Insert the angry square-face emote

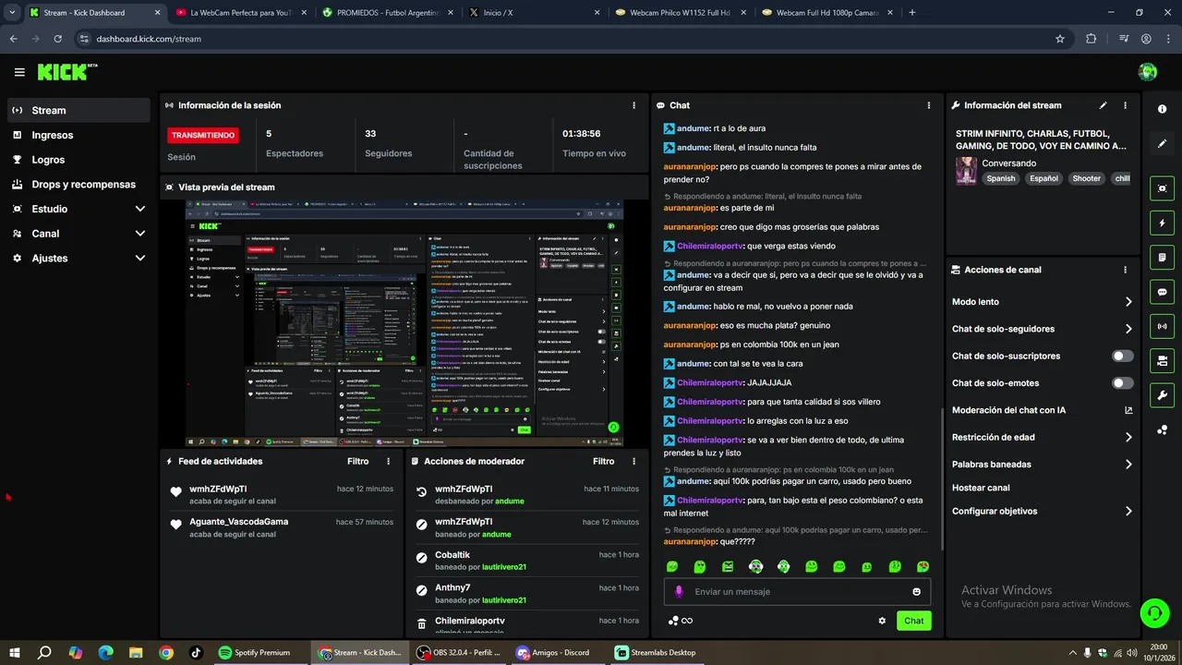pyautogui.click(x=728, y=566)
